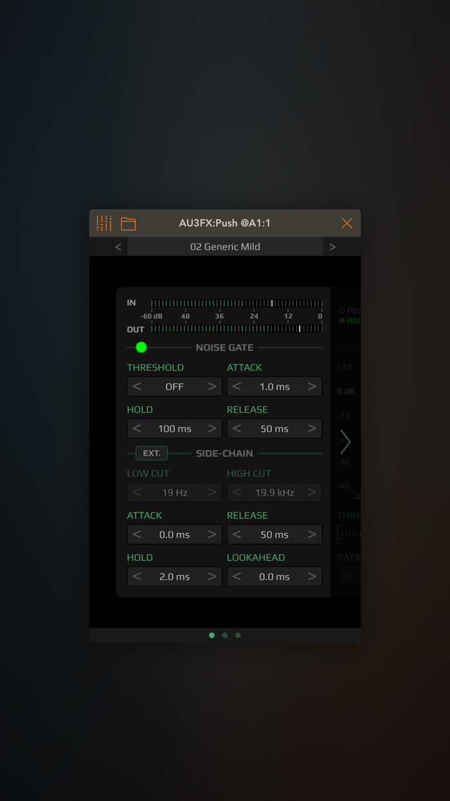Click the SIDE-CHAIN section label
The image size is (450, 801).
224,453
